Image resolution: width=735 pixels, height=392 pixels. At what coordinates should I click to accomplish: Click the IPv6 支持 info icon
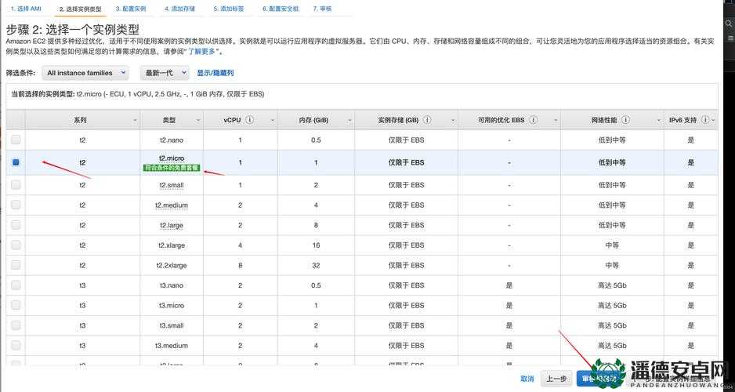coord(704,120)
